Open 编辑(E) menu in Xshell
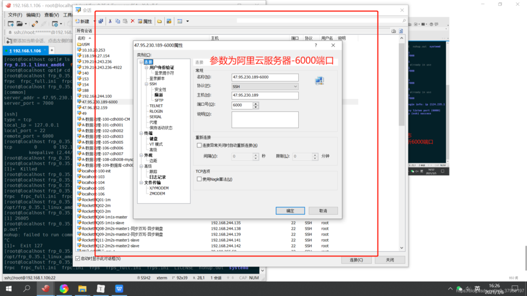527x296 pixels. pos(33,15)
